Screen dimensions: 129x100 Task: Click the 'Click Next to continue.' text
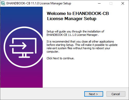60,58
